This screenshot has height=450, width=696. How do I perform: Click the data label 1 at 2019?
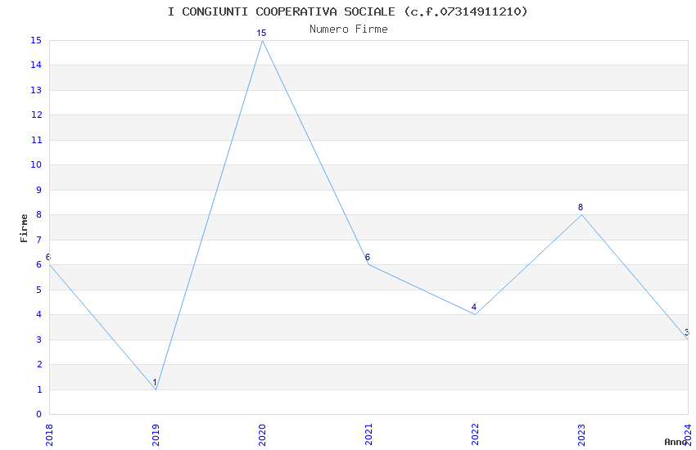(155, 382)
